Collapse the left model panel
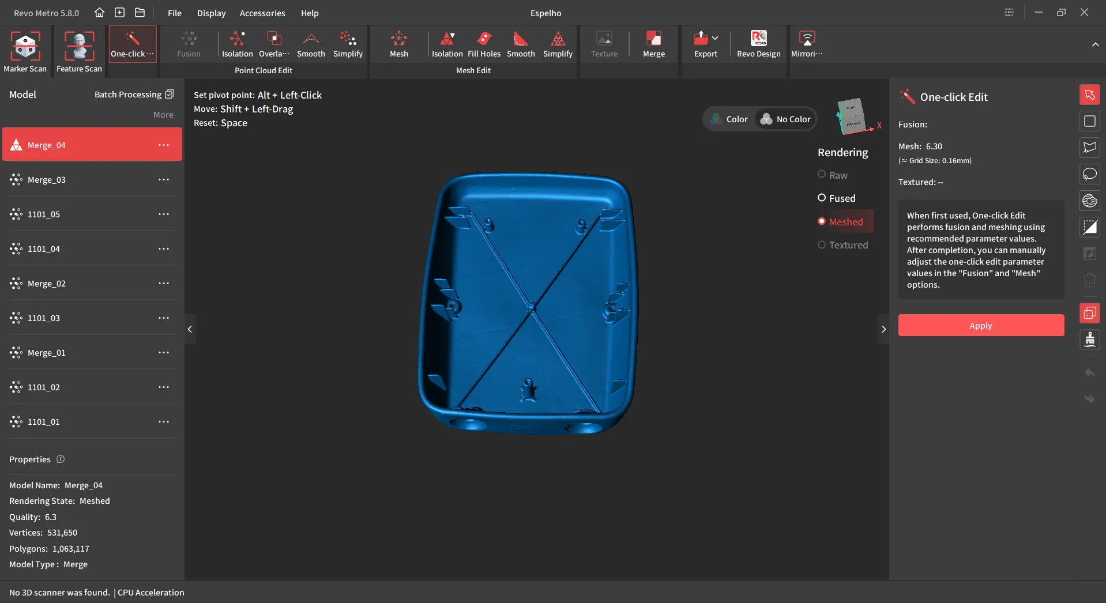The height and width of the screenshot is (603, 1106). coord(190,329)
